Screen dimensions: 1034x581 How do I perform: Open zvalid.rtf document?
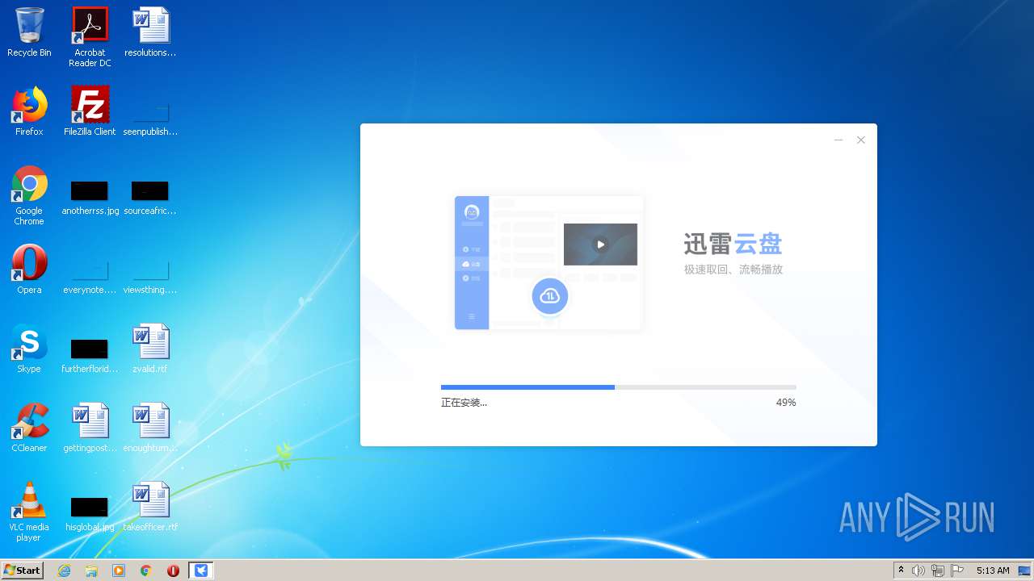150,349
